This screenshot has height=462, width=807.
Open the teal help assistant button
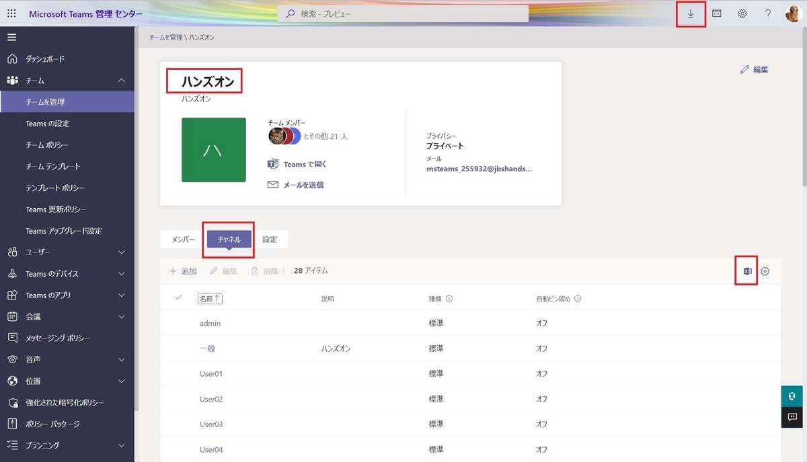click(792, 396)
